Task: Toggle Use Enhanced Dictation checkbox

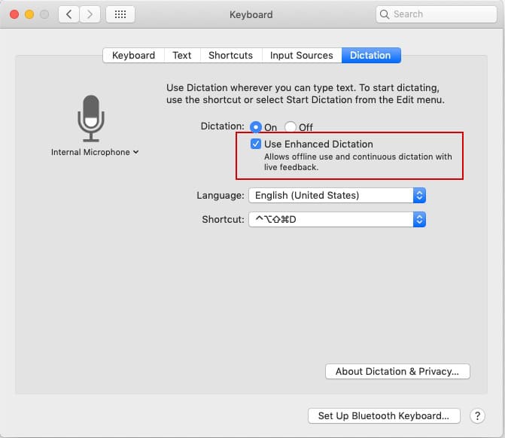Action: pyautogui.click(x=256, y=144)
